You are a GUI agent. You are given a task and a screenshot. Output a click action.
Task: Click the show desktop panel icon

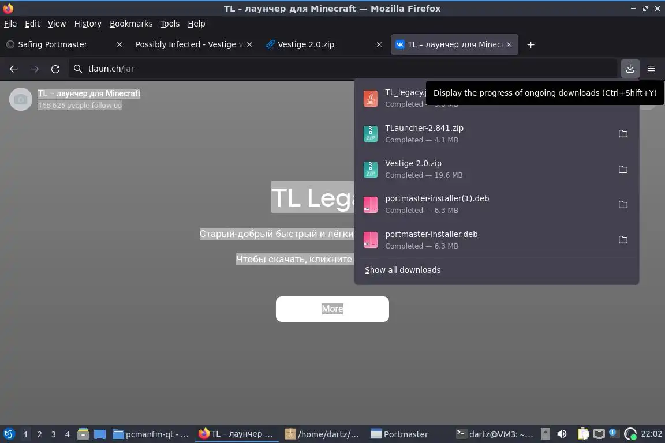pyautogui.click(x=100, y=434)
